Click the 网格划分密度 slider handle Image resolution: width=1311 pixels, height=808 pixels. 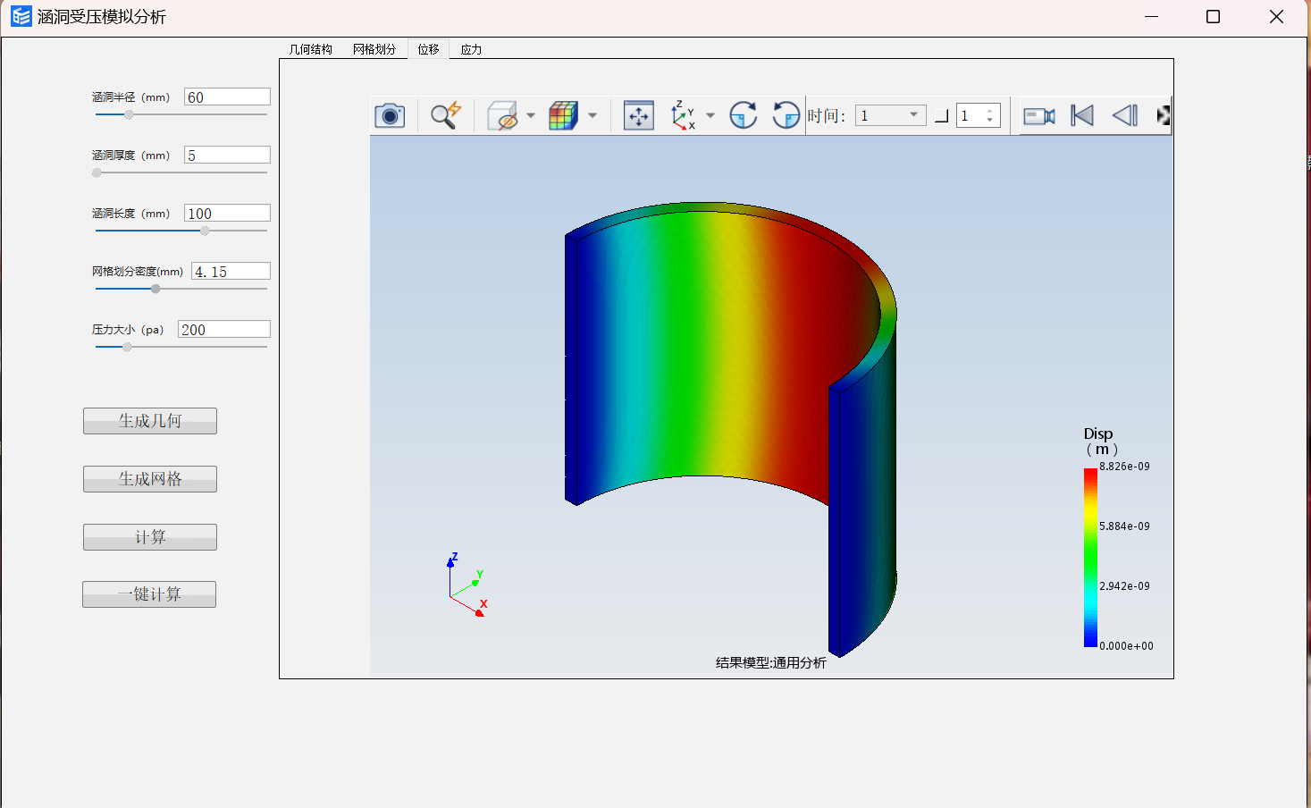[155, 289]
